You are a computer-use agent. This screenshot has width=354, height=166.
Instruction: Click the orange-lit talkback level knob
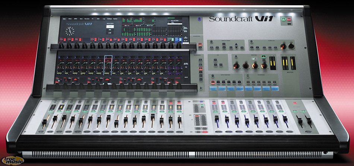[282, 46]
